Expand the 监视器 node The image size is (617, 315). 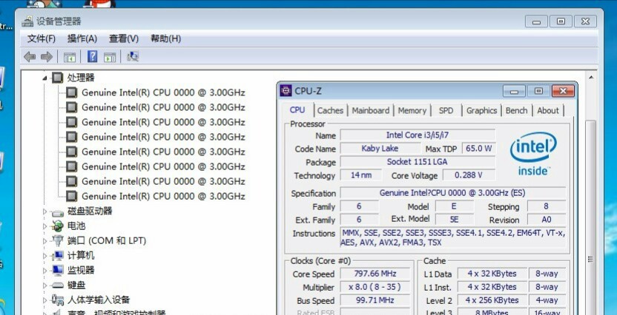(44, 271)
